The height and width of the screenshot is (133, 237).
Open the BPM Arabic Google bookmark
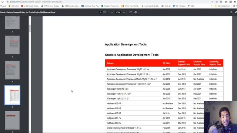pyautogui.click(x=50, y=6)
